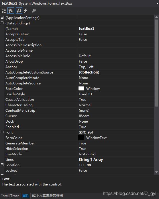The image size is (159, 199).
Task: Open the object selector dropdown arrow
Action: pos(157,3)
